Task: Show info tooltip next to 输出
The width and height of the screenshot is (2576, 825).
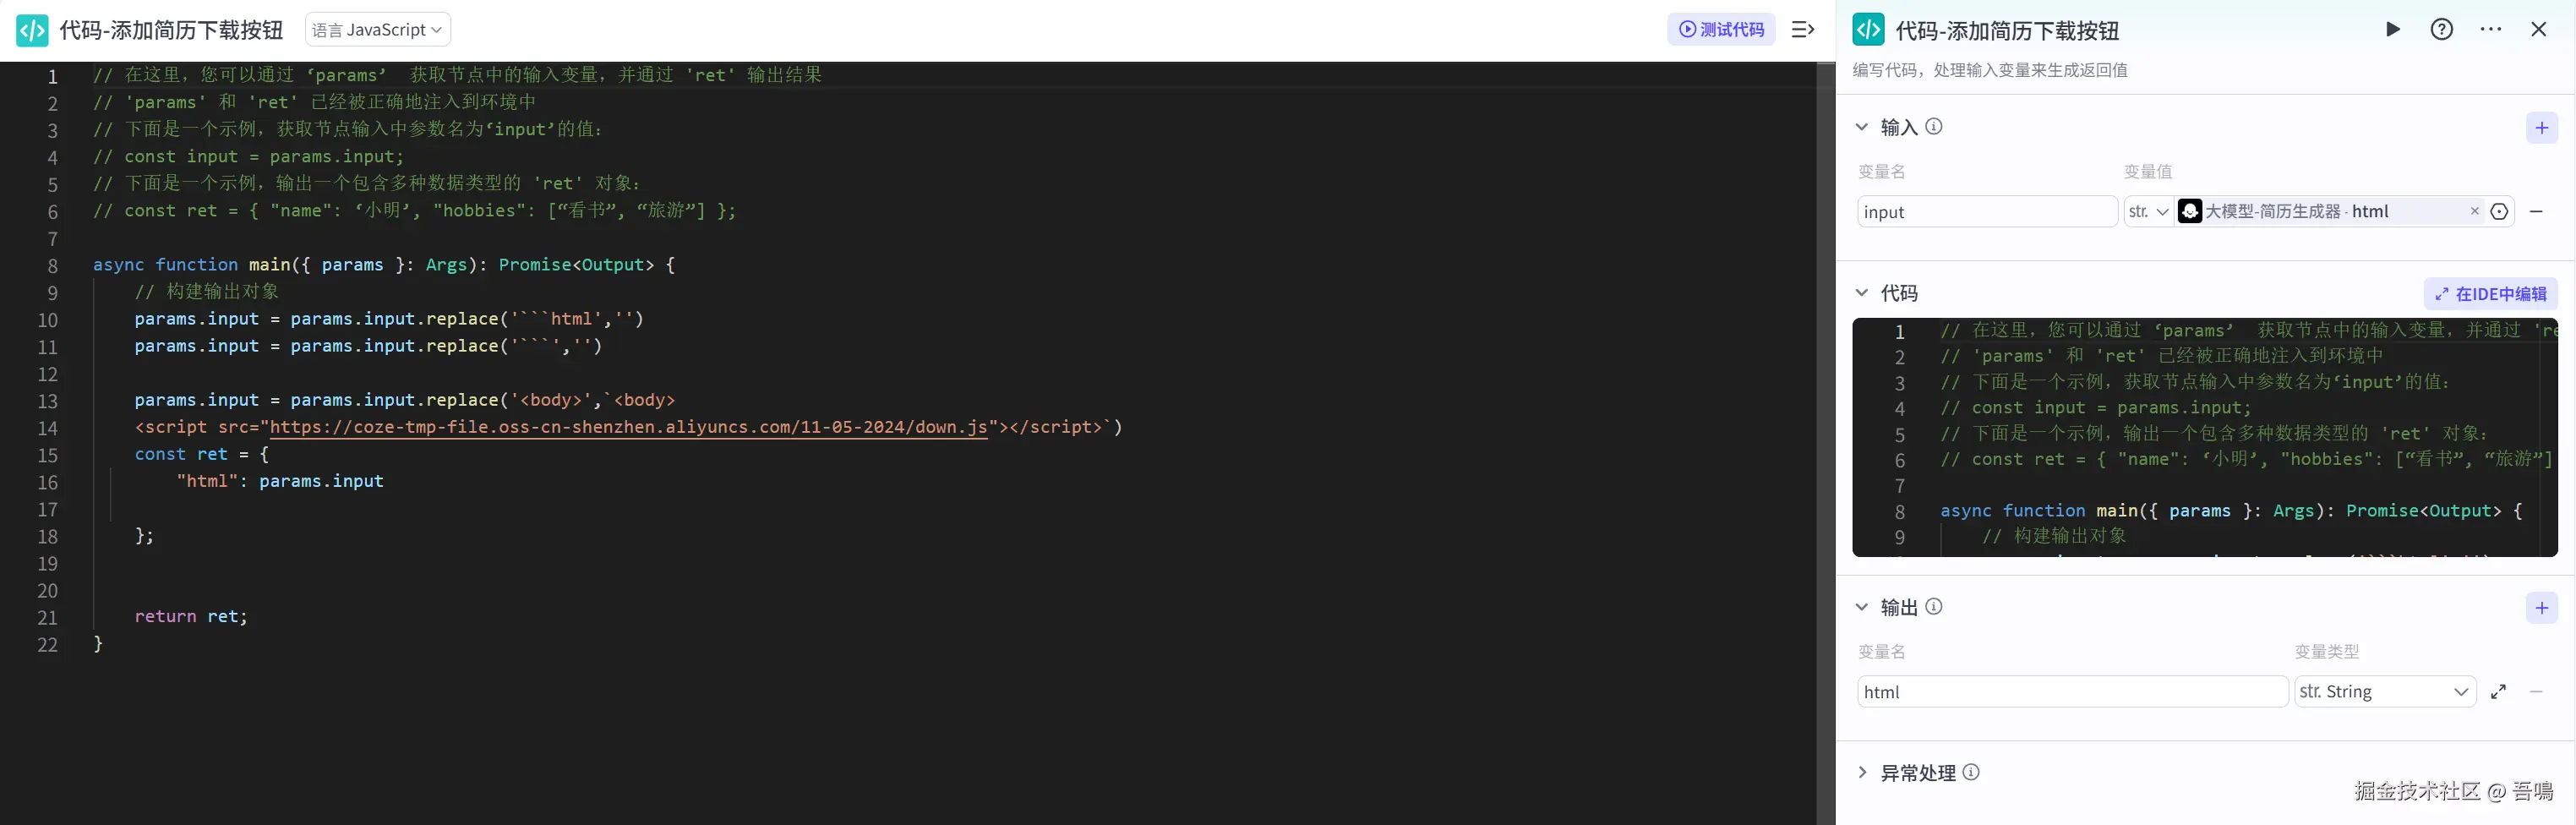Action: 1934,607
